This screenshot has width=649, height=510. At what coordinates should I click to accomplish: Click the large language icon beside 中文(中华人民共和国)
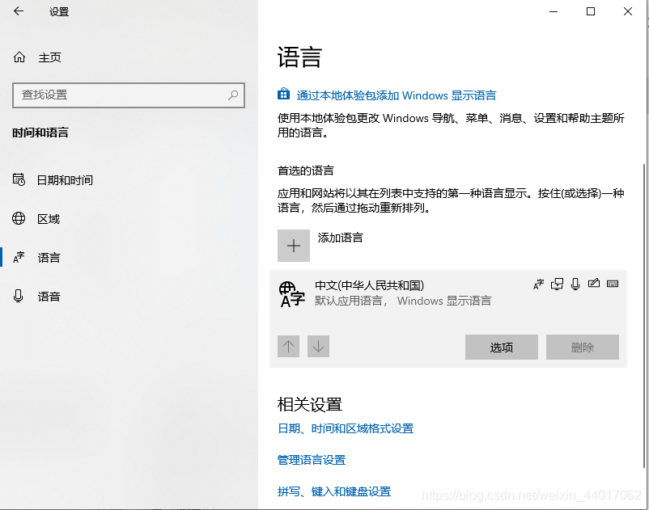[x=292, y=294]
